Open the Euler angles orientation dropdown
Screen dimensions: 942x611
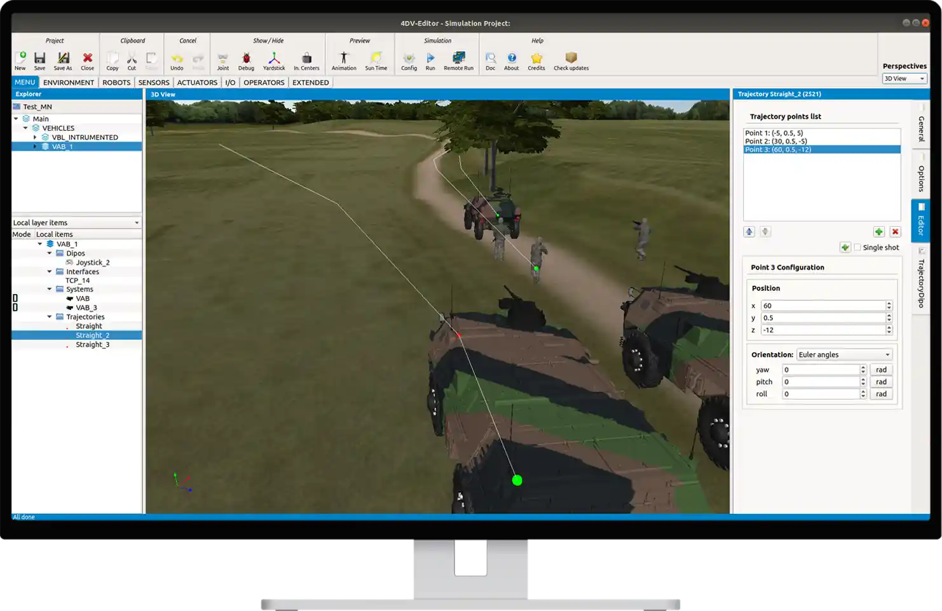pos(845,354)
